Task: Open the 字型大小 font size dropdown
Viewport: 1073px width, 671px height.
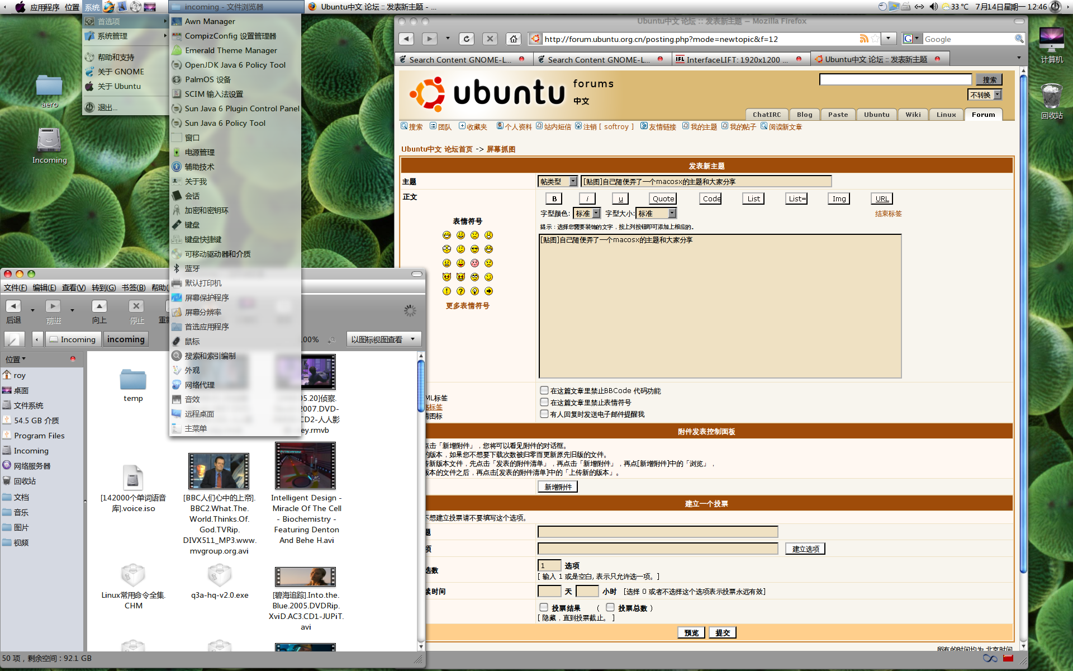Action: pyautogui.click(x=657, y=213)
